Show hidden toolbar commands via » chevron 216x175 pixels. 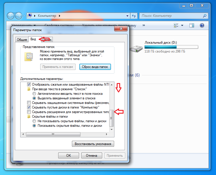click(144, 25)
